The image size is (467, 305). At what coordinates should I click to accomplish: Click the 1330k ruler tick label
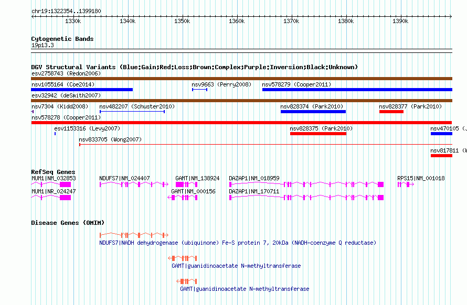pos(73,21)
